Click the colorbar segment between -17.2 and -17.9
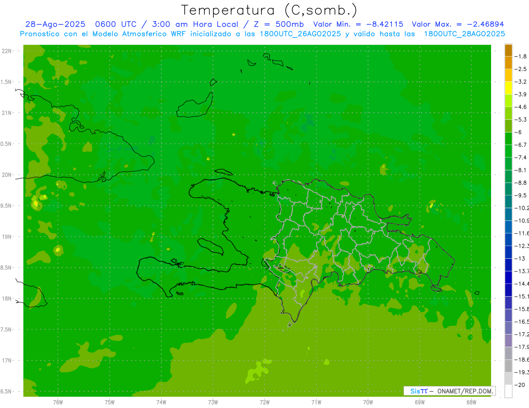The image size is (529, 408). coord(508,340)
